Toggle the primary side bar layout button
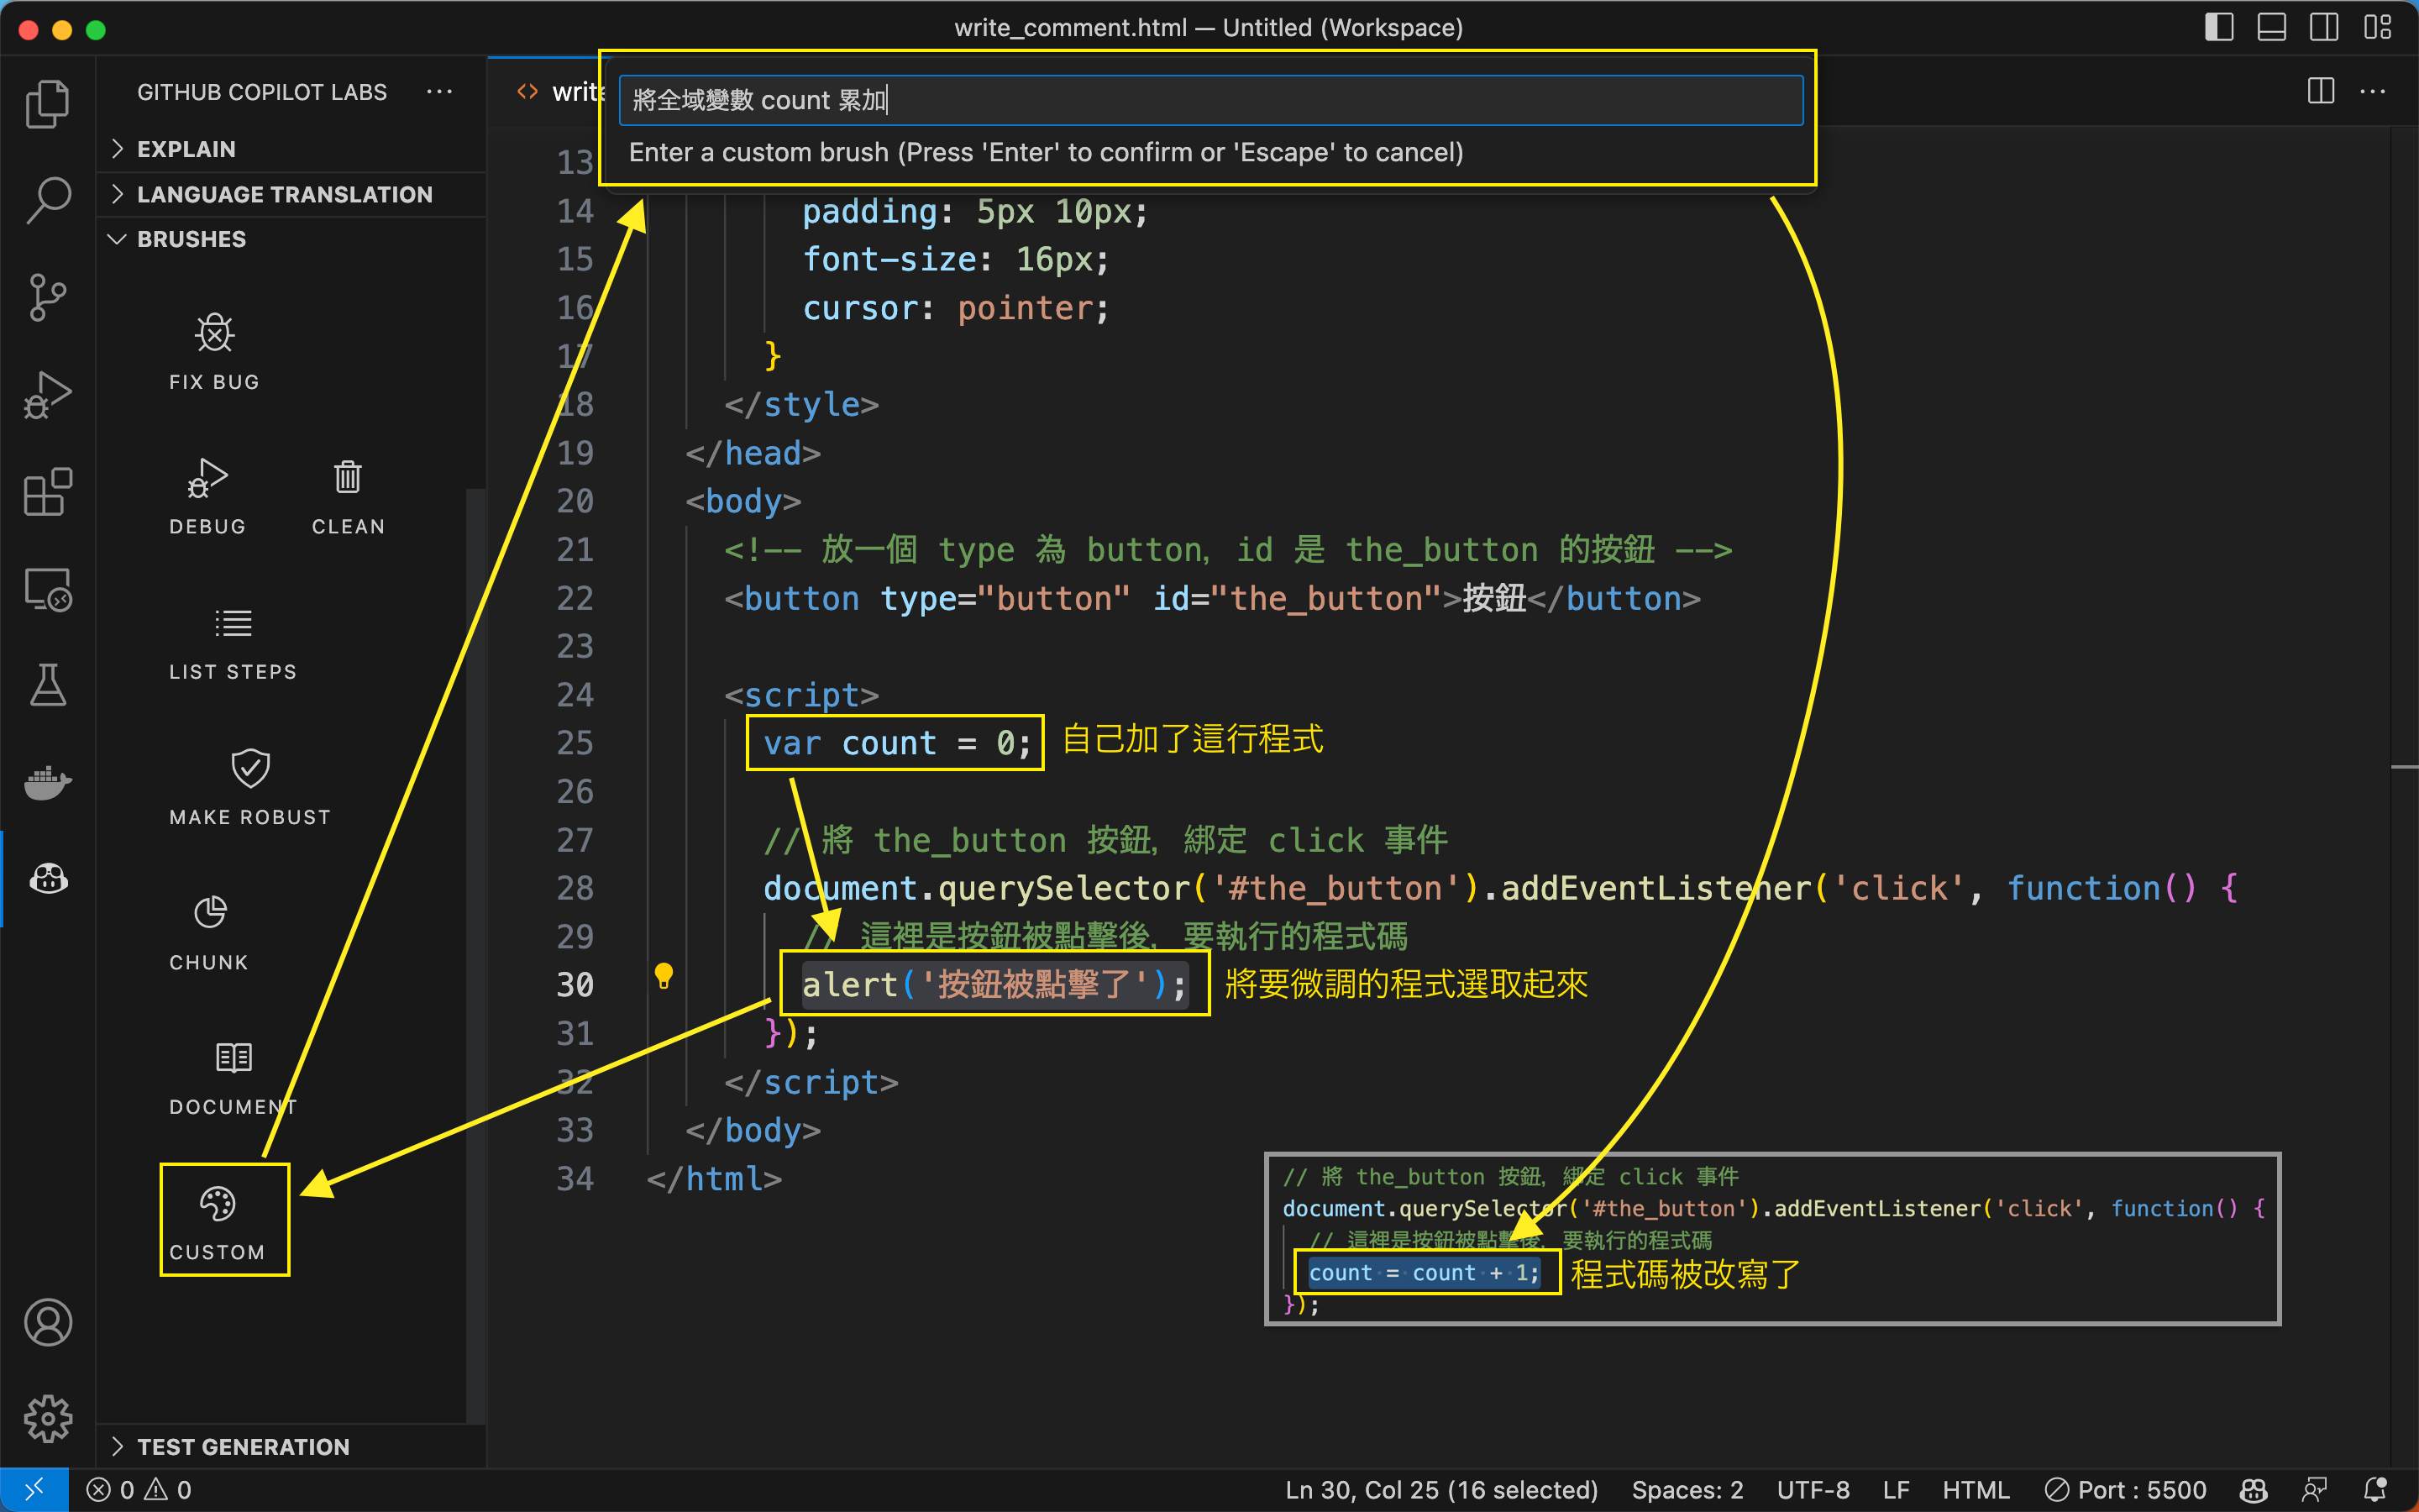Viewport: 2419px width, 1512px height. 2218,27
